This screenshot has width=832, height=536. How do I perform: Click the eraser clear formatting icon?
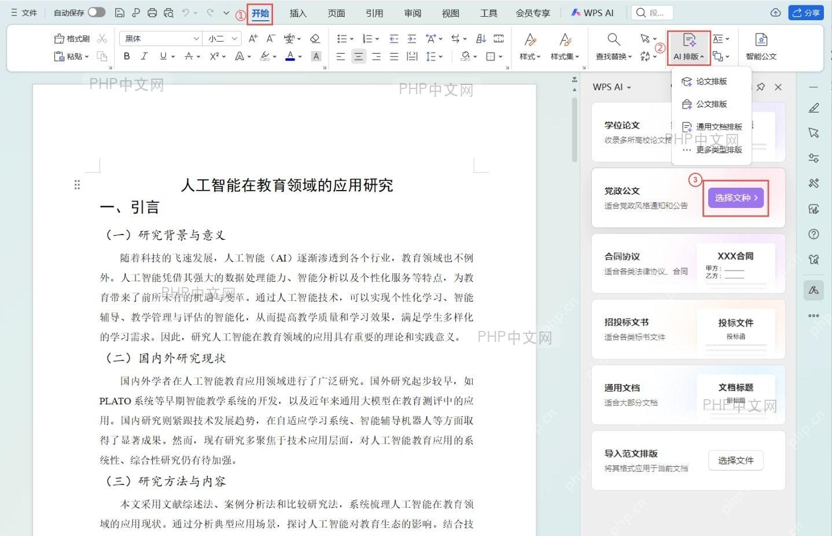[x=315, y=39]
